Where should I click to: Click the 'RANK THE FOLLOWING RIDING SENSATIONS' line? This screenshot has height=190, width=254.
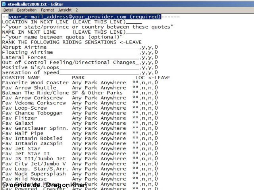coord(72,42)
